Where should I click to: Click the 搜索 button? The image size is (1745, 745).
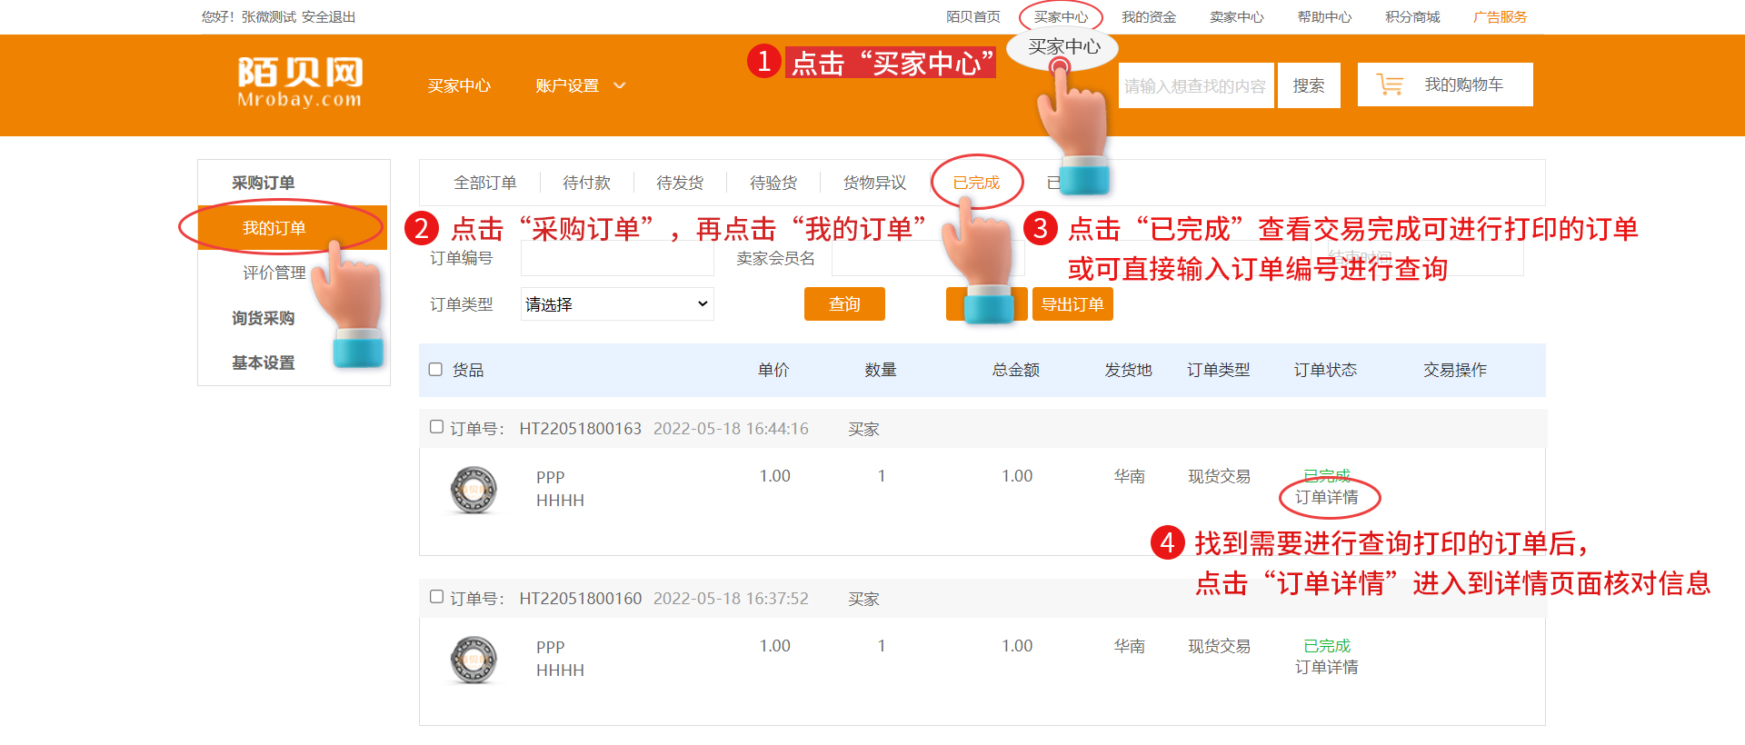click(1309, 85)
